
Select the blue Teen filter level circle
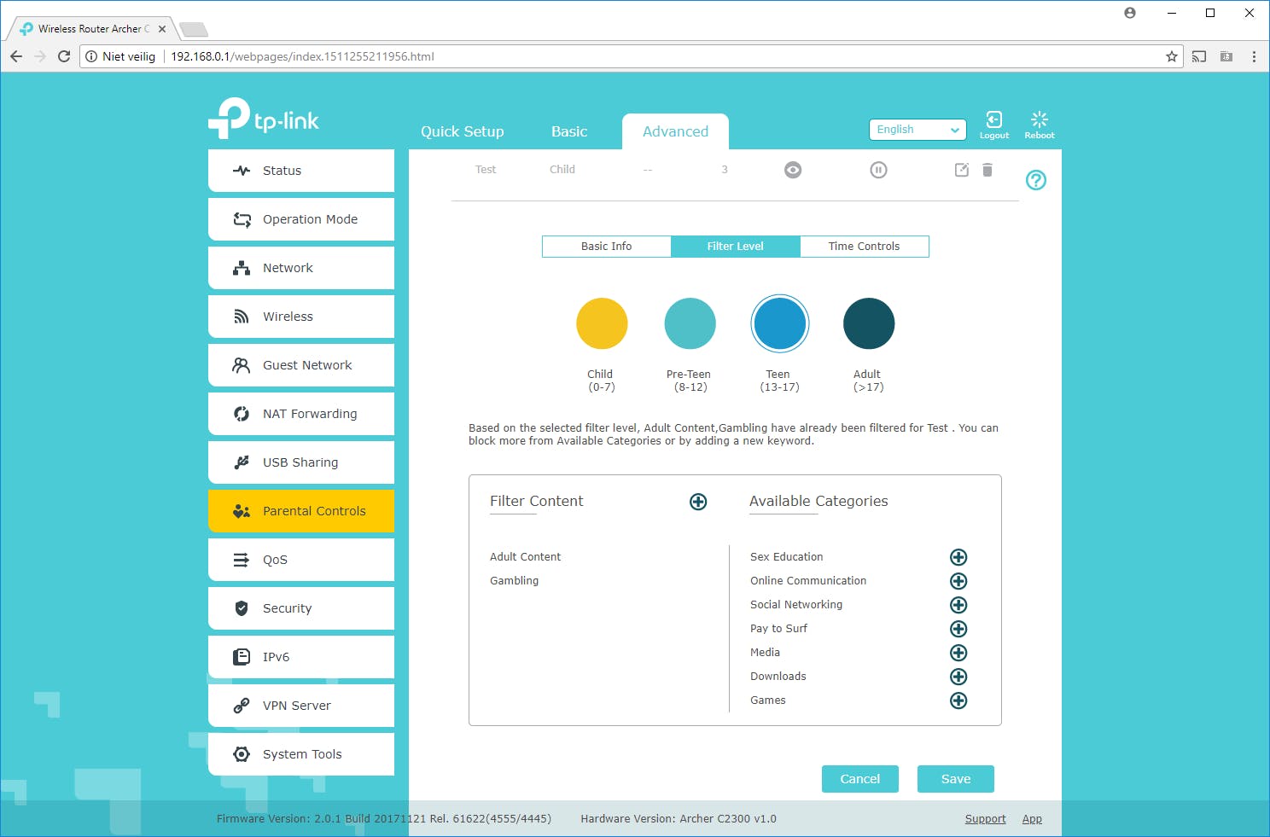(779, 323)
